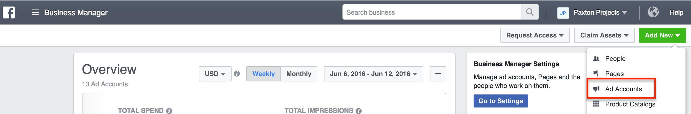Click the search magnifier button

(530, 12)
